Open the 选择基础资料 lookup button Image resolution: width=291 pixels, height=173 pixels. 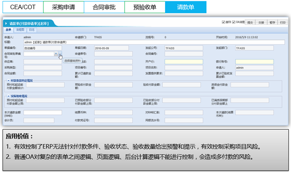click(60, 54)
